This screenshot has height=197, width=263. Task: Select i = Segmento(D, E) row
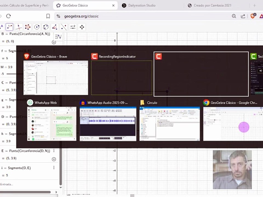tap(16, 168)
